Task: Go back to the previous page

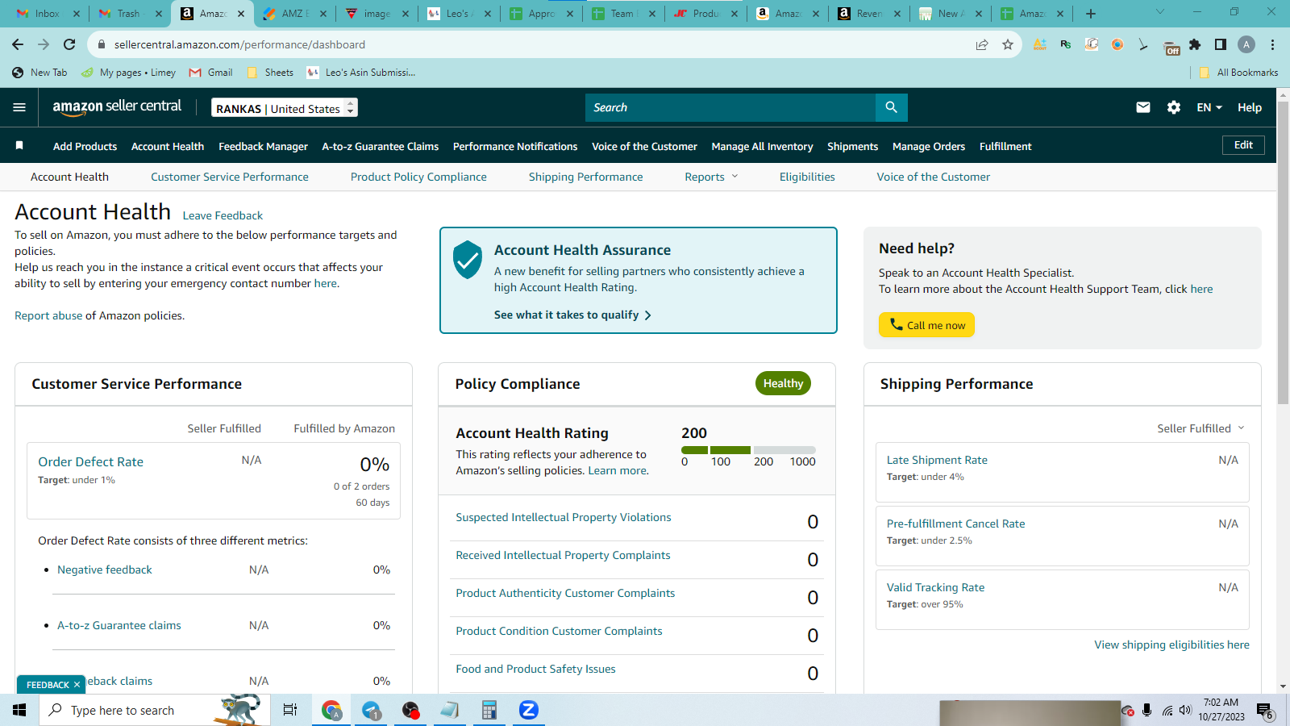Action: coord(18,44)
